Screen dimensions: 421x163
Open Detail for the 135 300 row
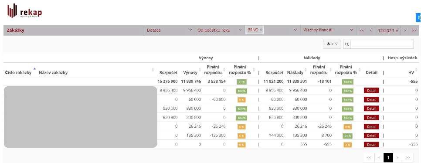[x=371, y=136]
